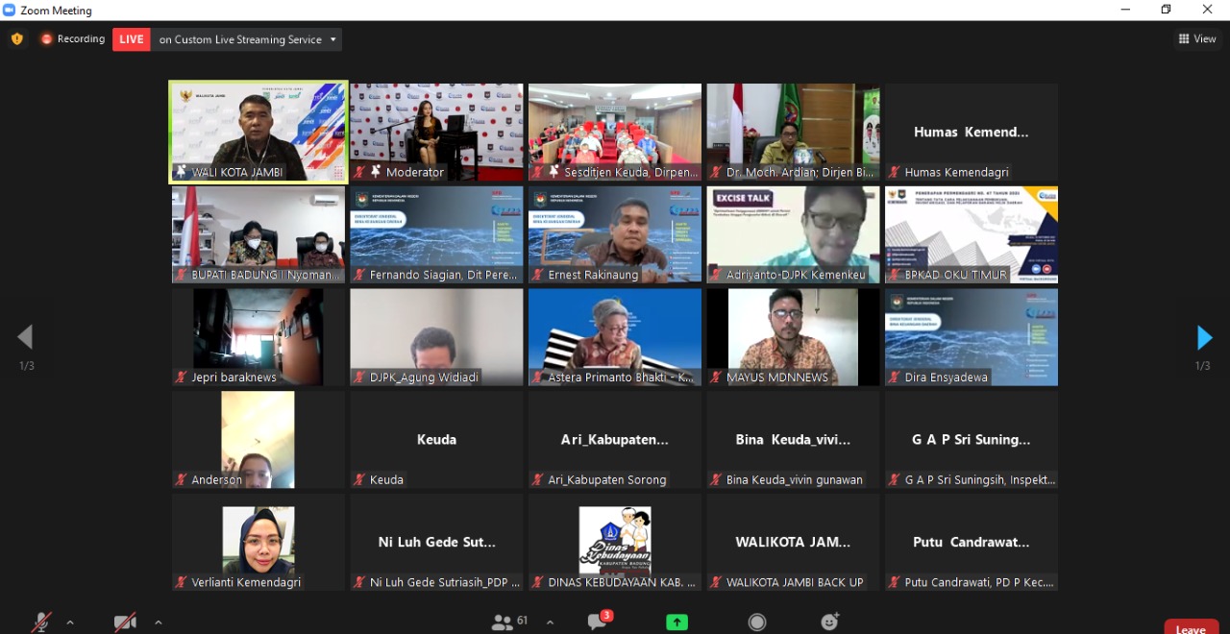The height and width of the screenshot is (634, 1230).
Task: Select the WALI KOTA JAMBI video tile
Action: pyautogui.click(x=258, y=132)
